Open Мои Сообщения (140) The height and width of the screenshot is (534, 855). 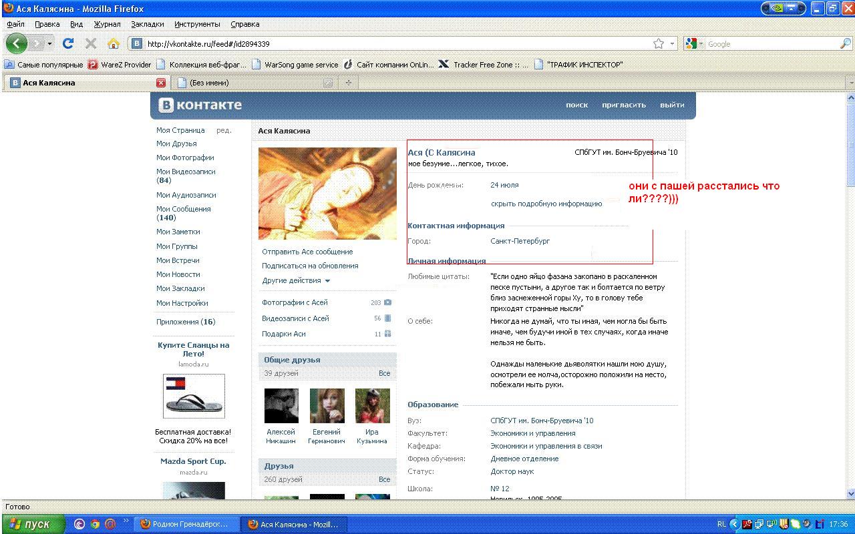(183, 213)
